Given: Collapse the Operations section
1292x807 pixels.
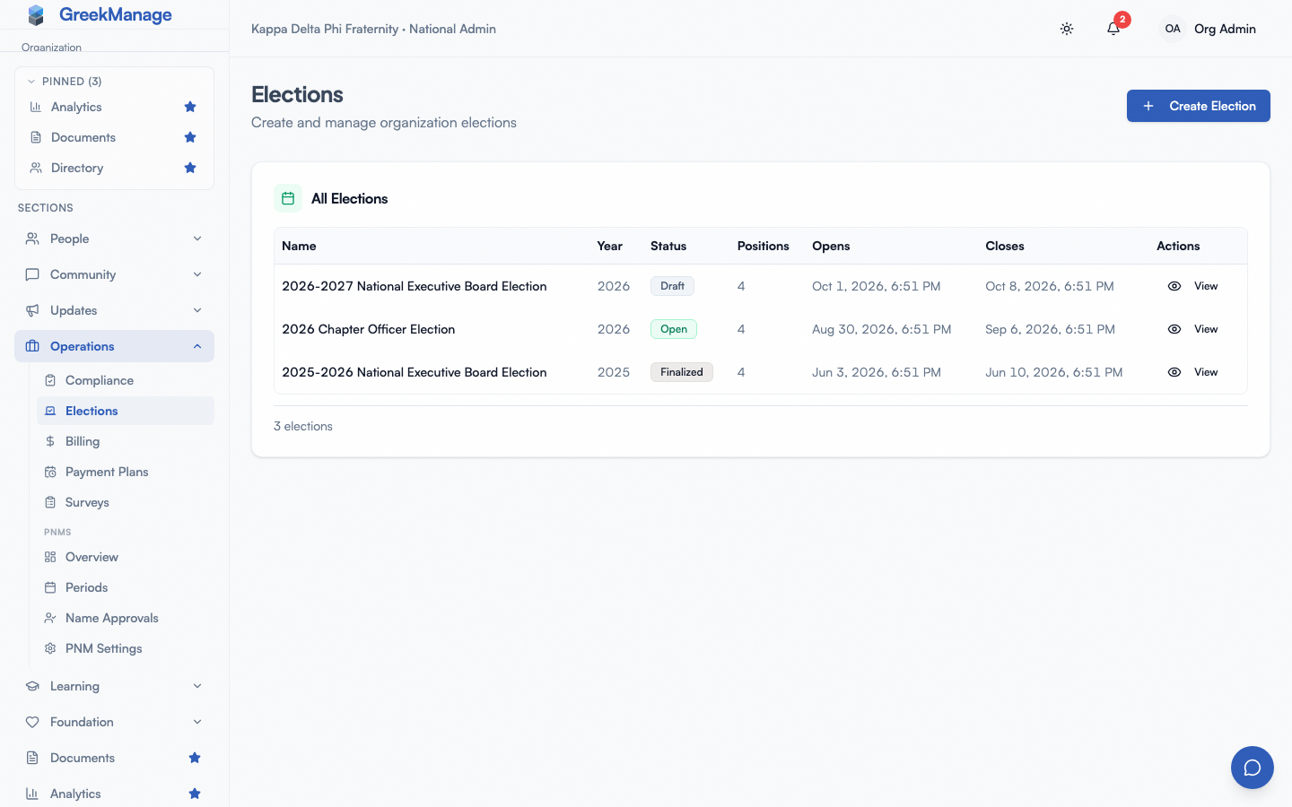Looking at the screenshot, I should (115, 346).
